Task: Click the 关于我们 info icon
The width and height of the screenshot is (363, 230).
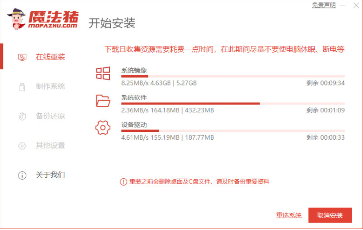Action: (x=22, y=175)
